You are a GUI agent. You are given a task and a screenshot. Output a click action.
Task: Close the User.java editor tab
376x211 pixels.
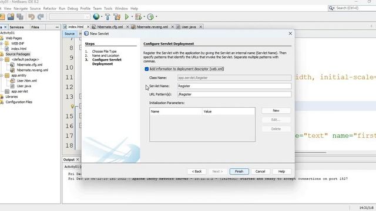point(201,27)
